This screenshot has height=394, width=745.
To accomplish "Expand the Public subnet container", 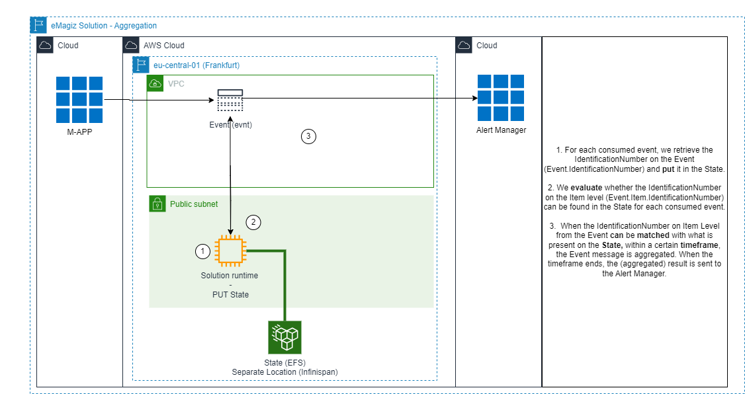I will coord(193,204).
